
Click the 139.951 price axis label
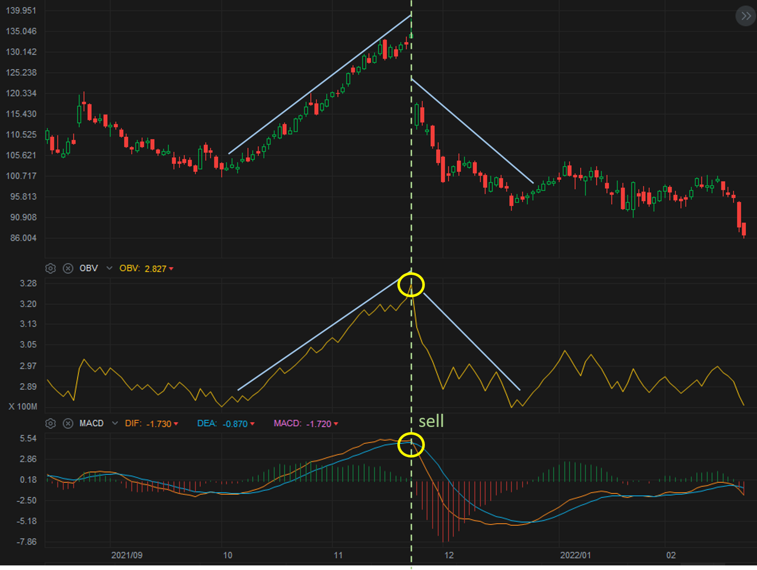(21, 11)
